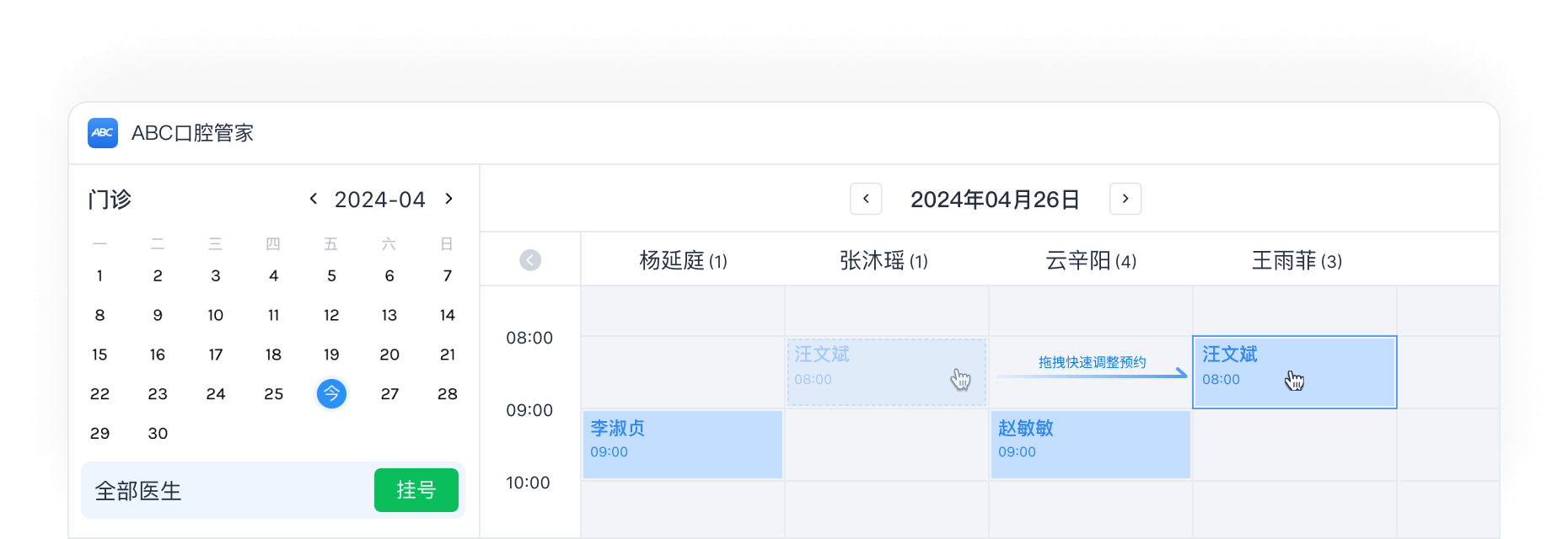Viewport: 1568px width, 539px height.
Task: Go to next day in schedule header
Action: coord(1125,199)
